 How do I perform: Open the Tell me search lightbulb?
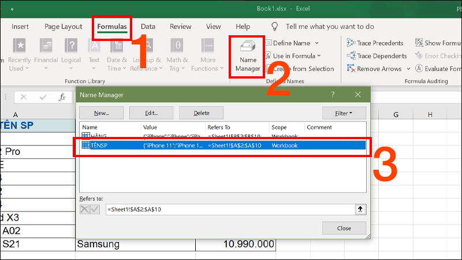pyautogui.click(x=275, y=27)
